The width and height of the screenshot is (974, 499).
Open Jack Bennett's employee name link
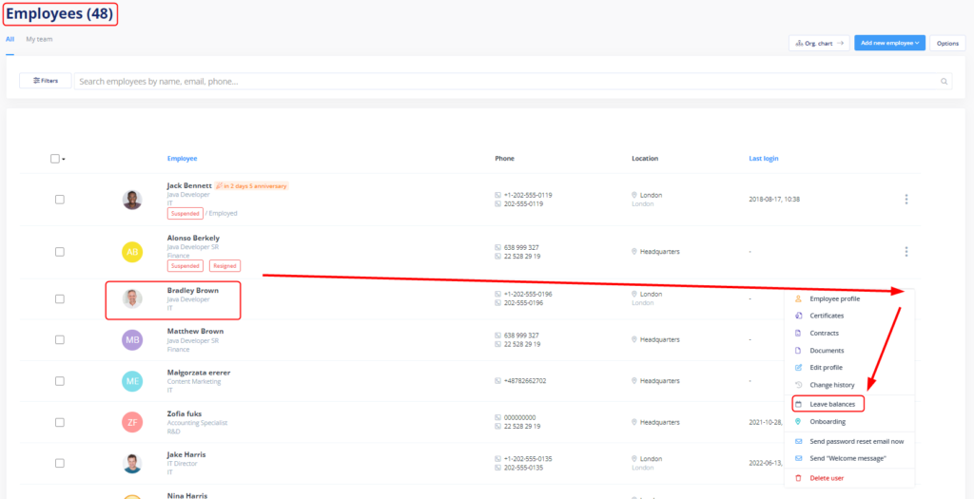pyautogui.click(x=189, y=185)
